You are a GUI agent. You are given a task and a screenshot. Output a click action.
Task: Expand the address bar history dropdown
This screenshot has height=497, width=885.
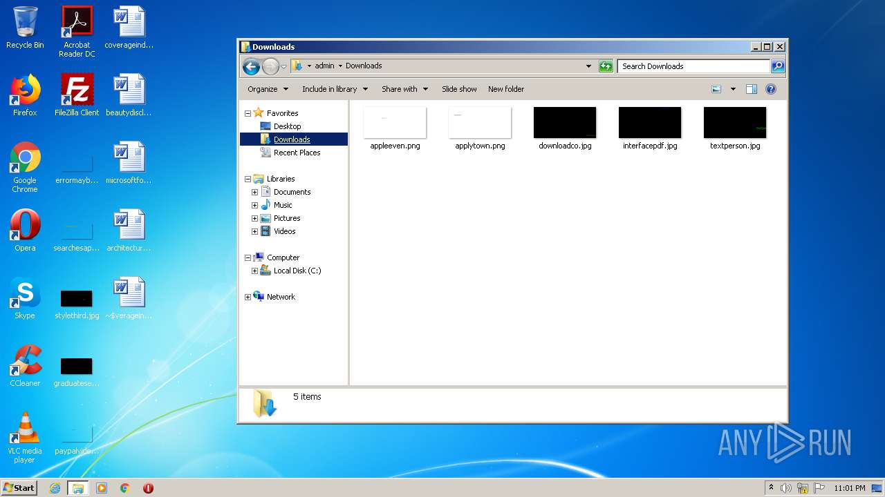point(588,66)
